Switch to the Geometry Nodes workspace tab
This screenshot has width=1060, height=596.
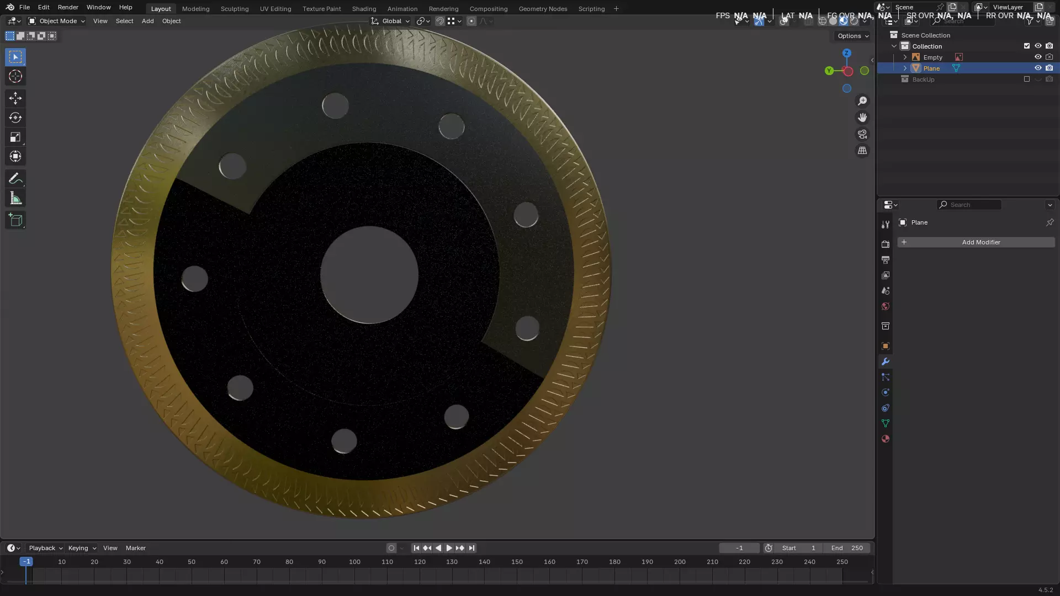pyautogui.click(x=543, y=9)
